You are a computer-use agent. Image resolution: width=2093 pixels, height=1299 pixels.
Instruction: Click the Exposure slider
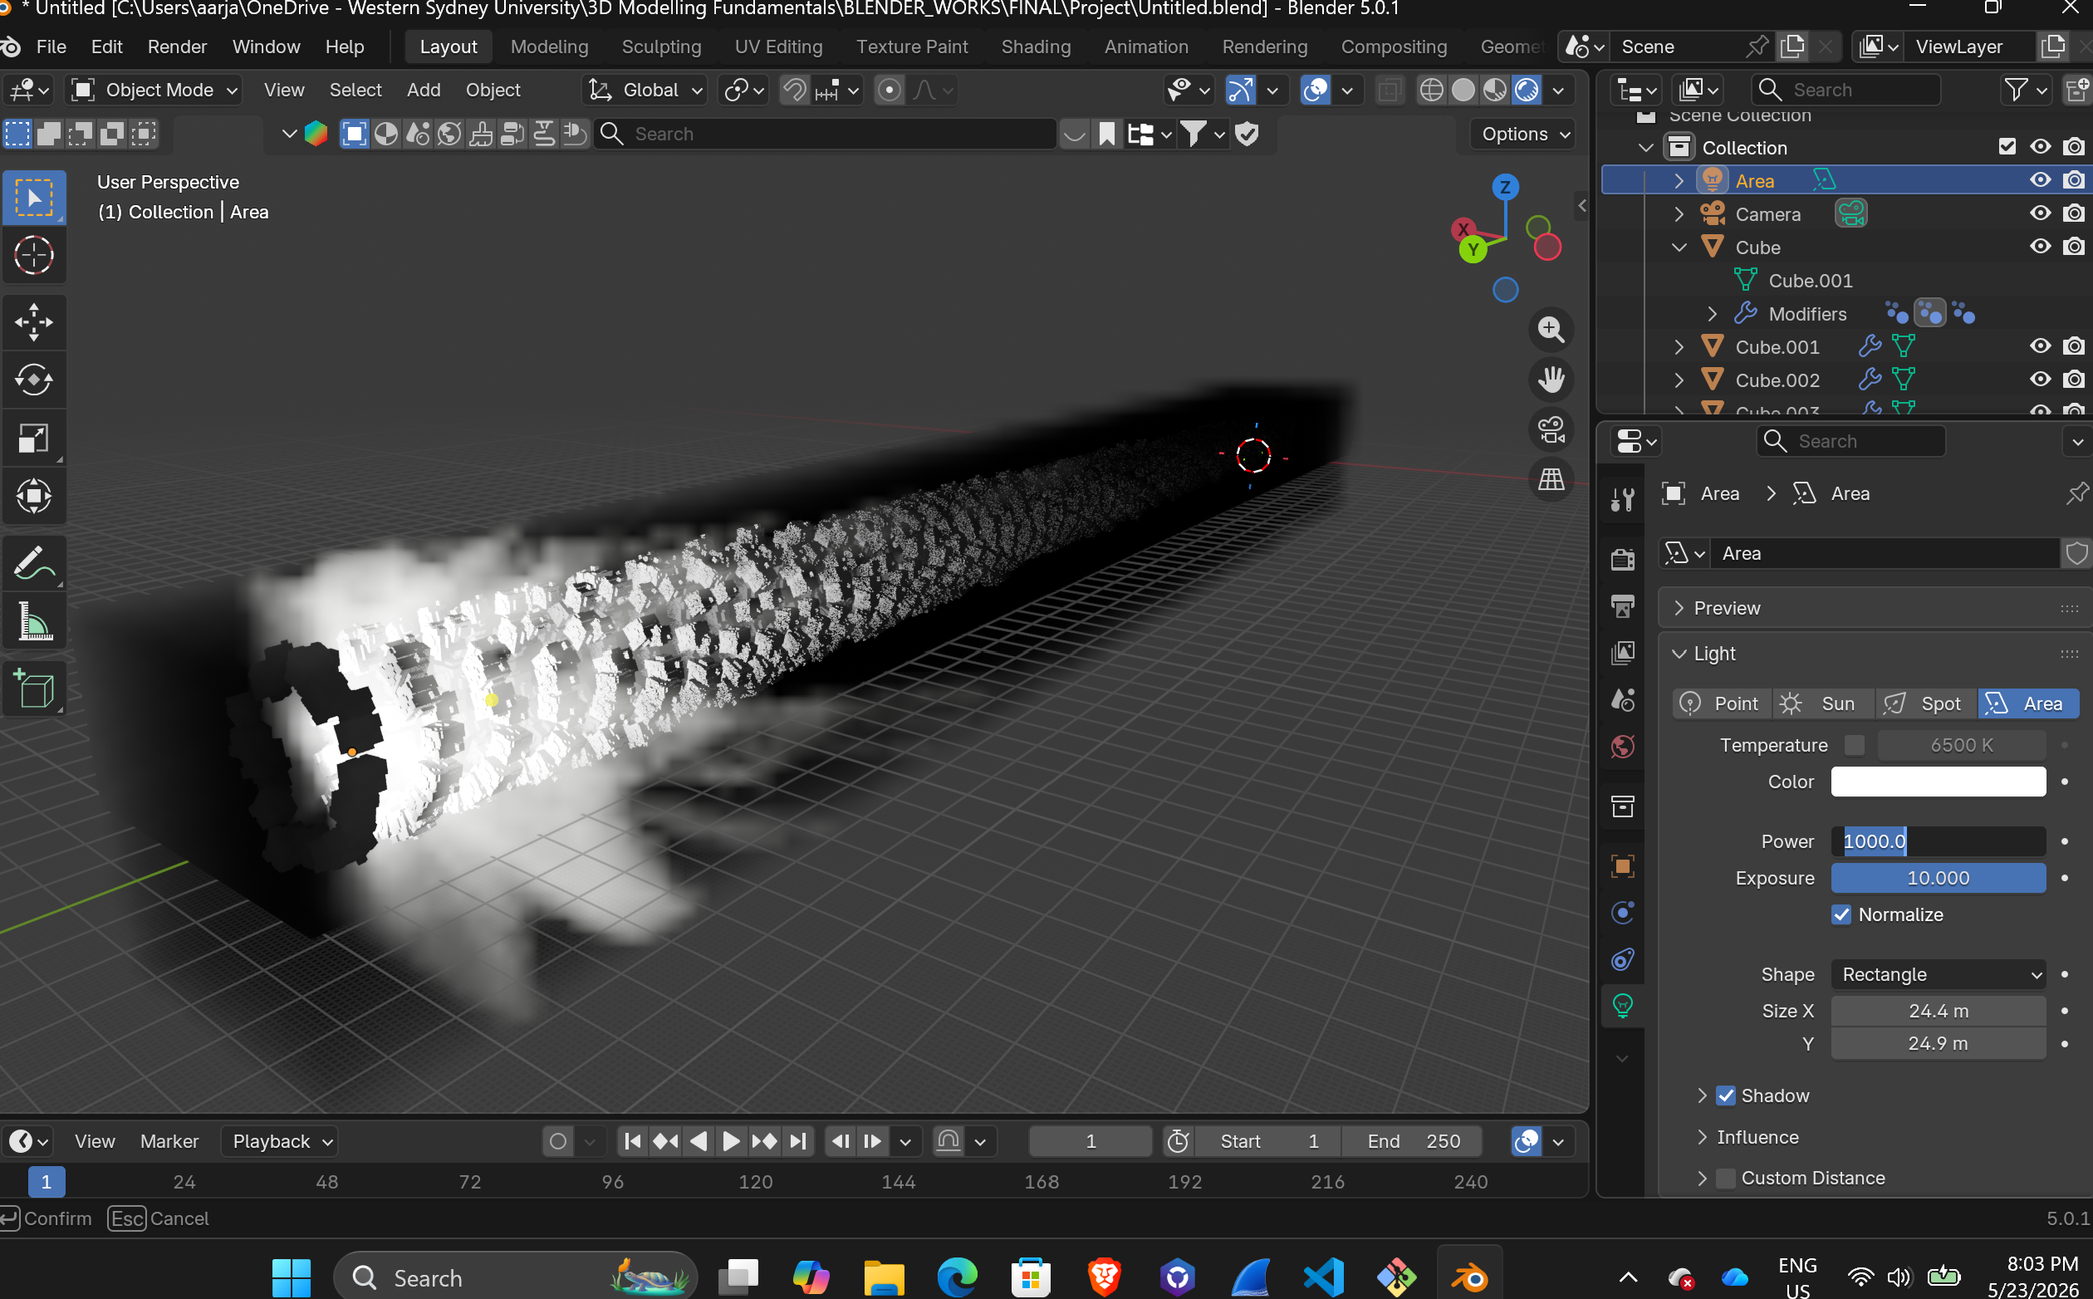[1938, 879]
